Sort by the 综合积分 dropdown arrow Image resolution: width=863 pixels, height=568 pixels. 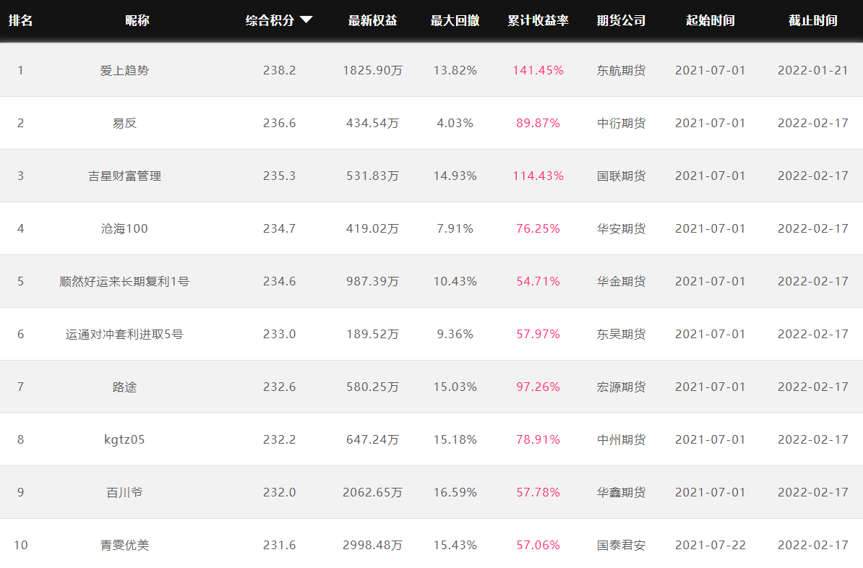point(306,20)
